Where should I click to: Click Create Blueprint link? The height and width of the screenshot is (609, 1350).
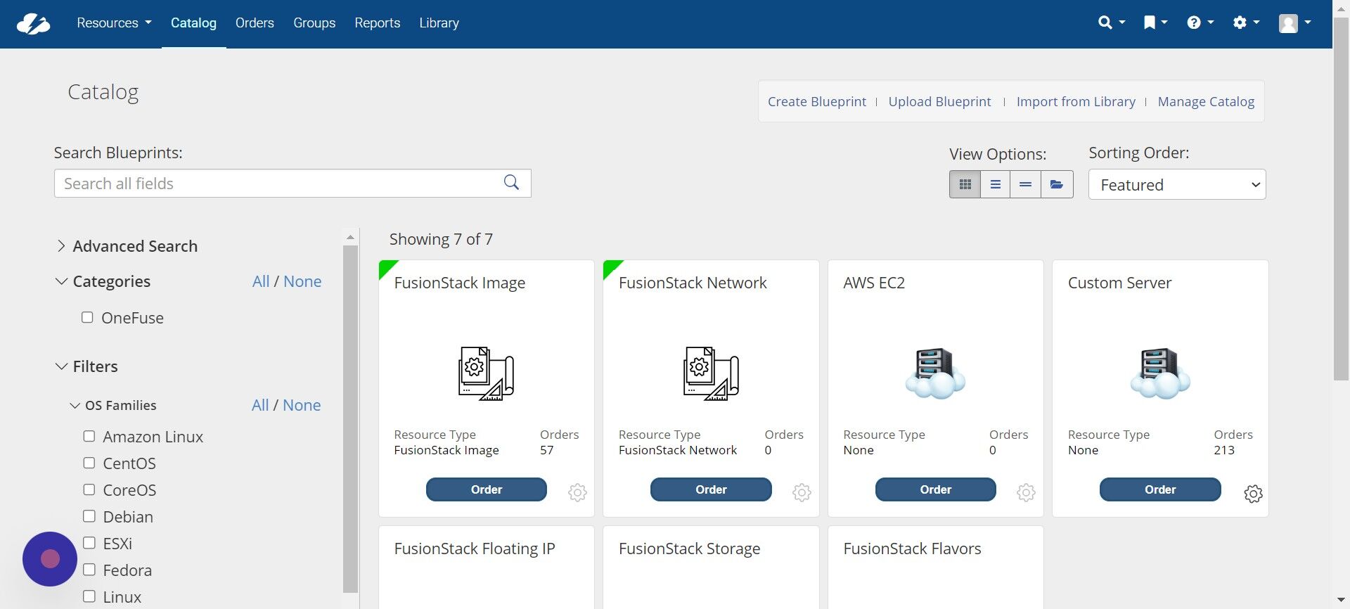click(x=816, y=101)
